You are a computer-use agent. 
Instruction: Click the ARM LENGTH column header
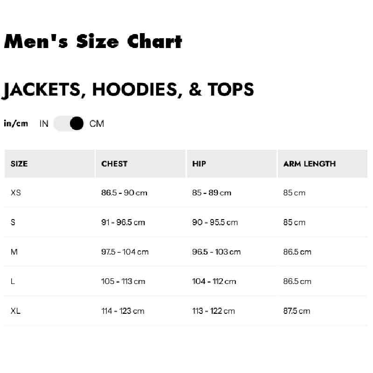310,164
